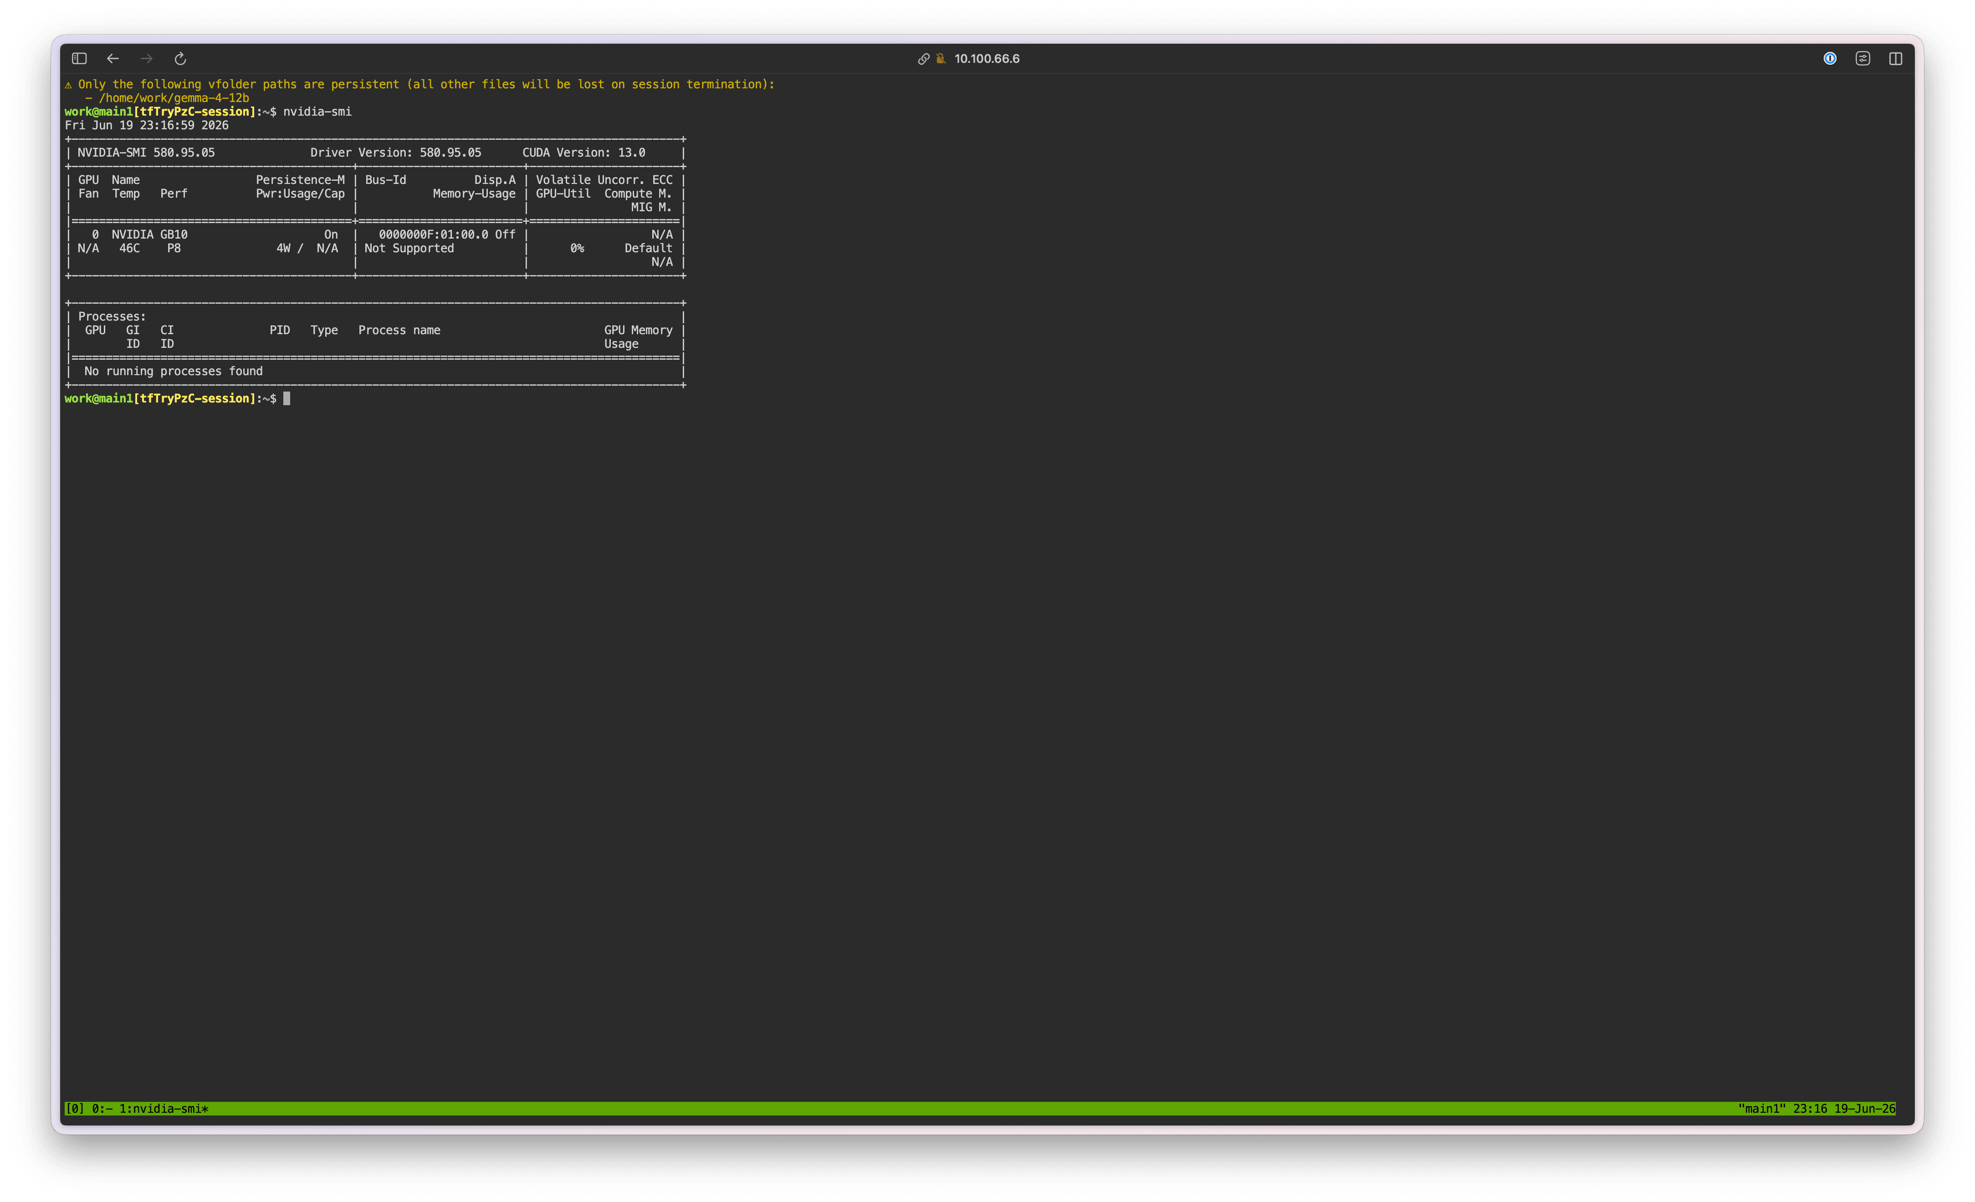Click CUDA Version: 13.0 text
Viewport: 1975px width, 1202px height.
click(x=583, y=152)
